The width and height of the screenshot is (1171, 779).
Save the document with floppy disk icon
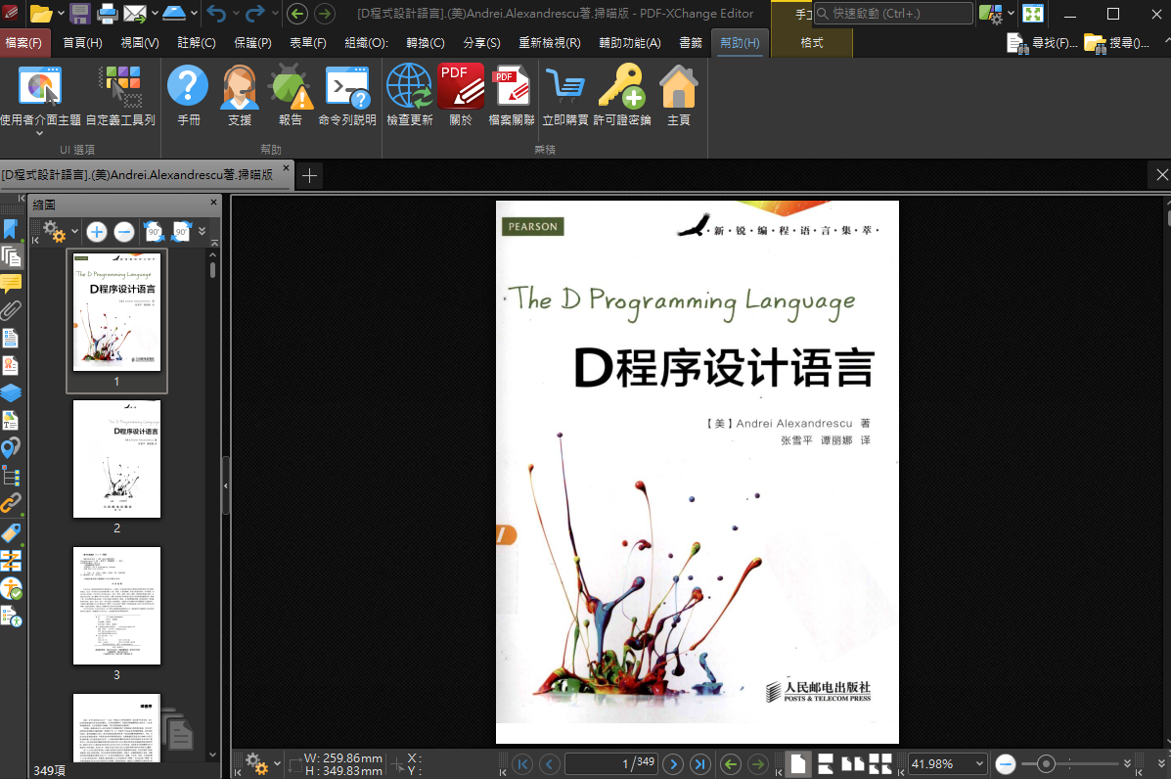tap(80, 14)
